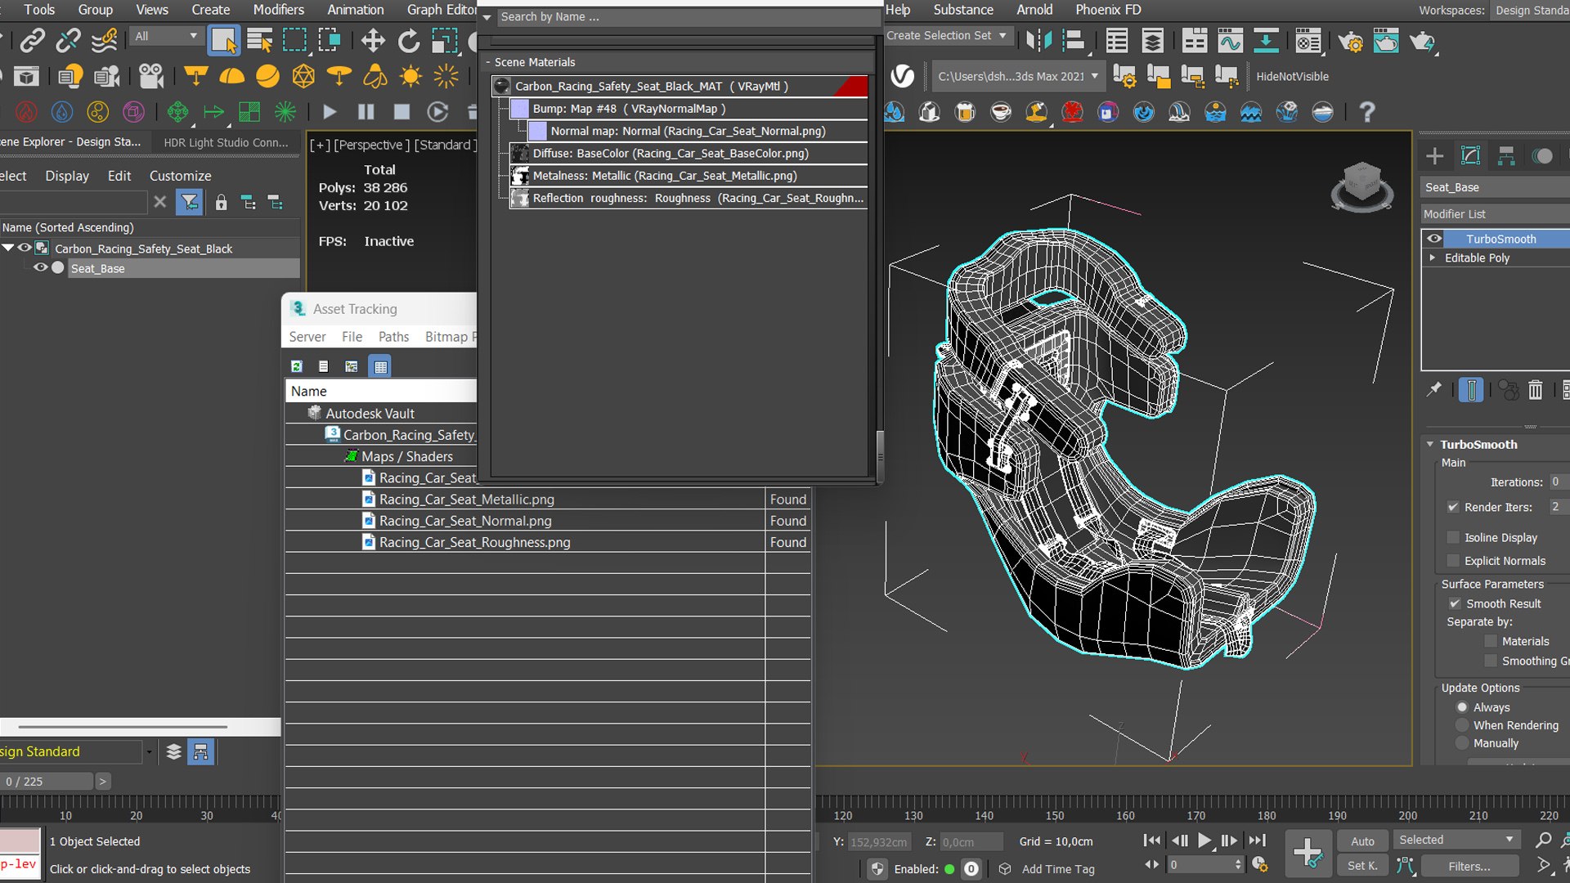Image resolution: width=1570 pixels, height=883 pixels.
Task: Click the HideNotVisible button
Action: click(1292, 77)
